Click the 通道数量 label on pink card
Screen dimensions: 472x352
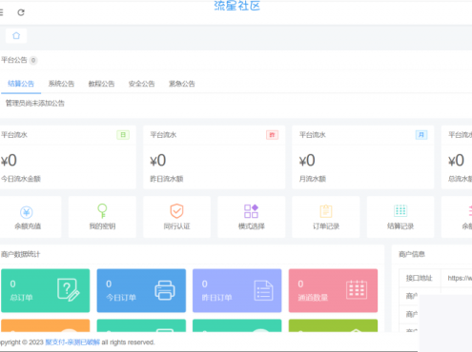[x=313, y=298]
